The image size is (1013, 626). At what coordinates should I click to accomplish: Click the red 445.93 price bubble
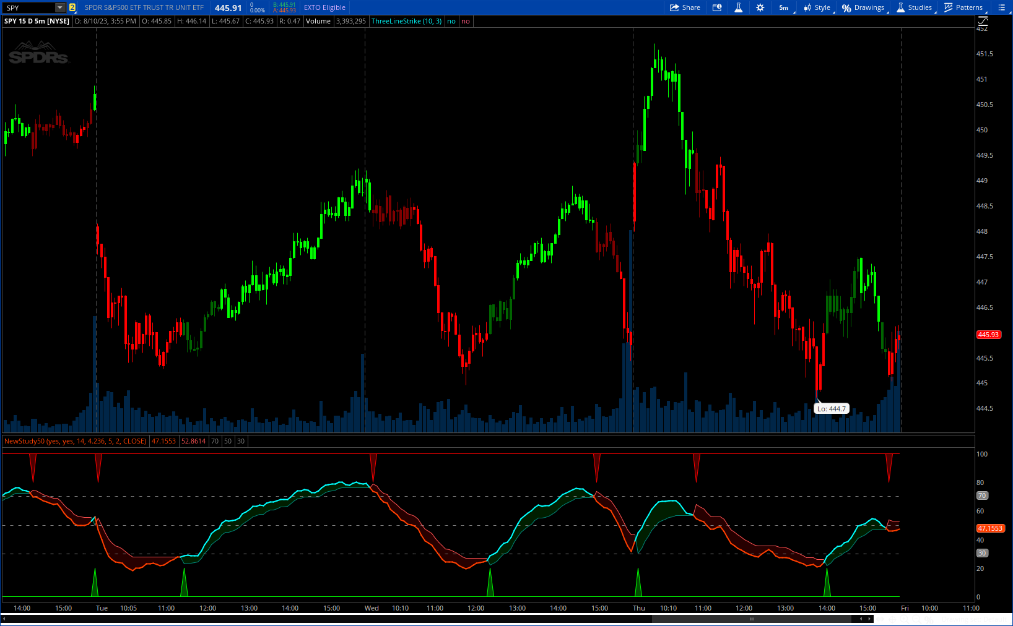tap(988, 335)
